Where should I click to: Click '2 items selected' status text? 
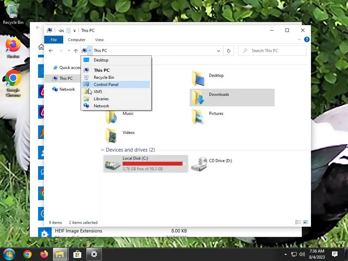(83, 222)
